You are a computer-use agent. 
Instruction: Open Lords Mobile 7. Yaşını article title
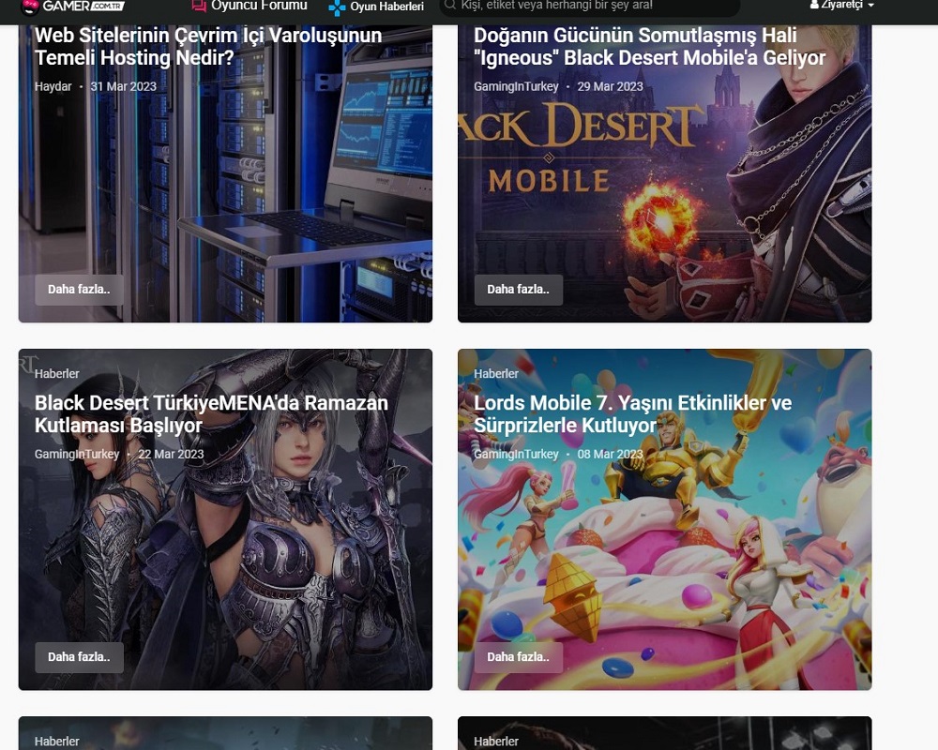(x=633, y=413)
